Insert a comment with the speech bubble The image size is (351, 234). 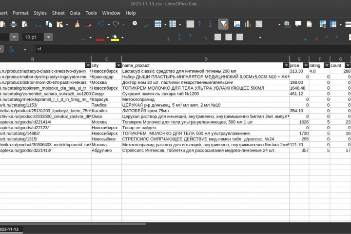coord(298,24)
